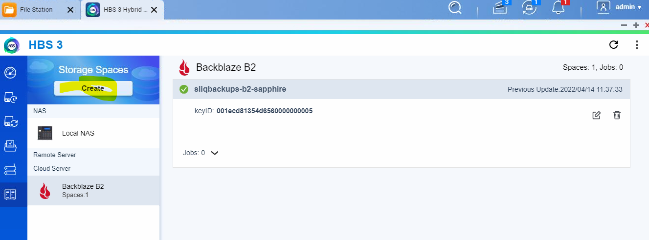Minimize the HBS 3 window
The height and width of the screenshot is (240, 649).
coord(624,25)
